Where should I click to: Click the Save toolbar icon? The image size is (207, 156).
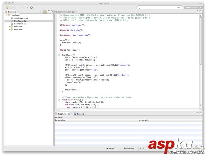pos(11,8)
